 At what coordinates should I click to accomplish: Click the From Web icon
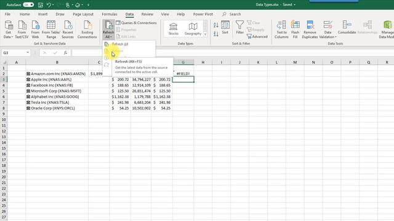tap(35, 29)
